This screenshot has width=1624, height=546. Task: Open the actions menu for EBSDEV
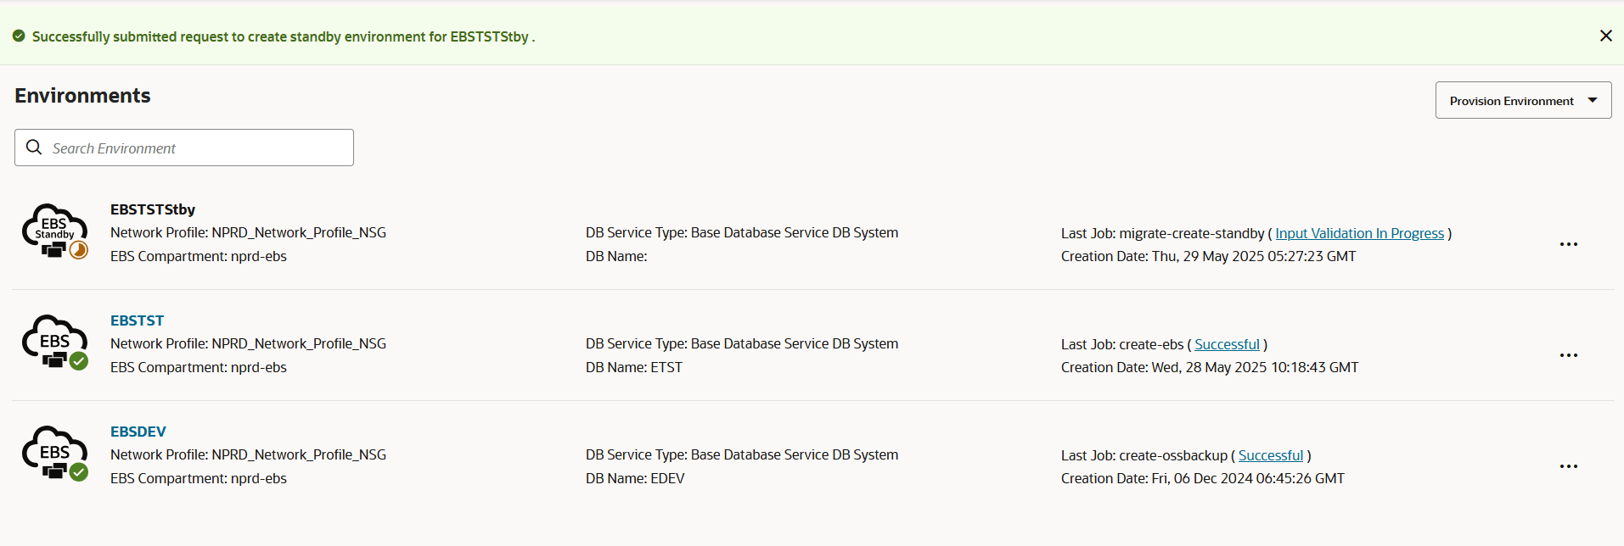pos(1568,466)
